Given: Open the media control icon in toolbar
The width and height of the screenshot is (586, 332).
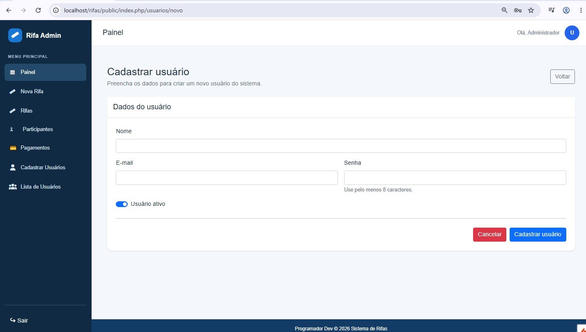Looking at the screenshot, I should pyautogui.click(x=552, y=10).
